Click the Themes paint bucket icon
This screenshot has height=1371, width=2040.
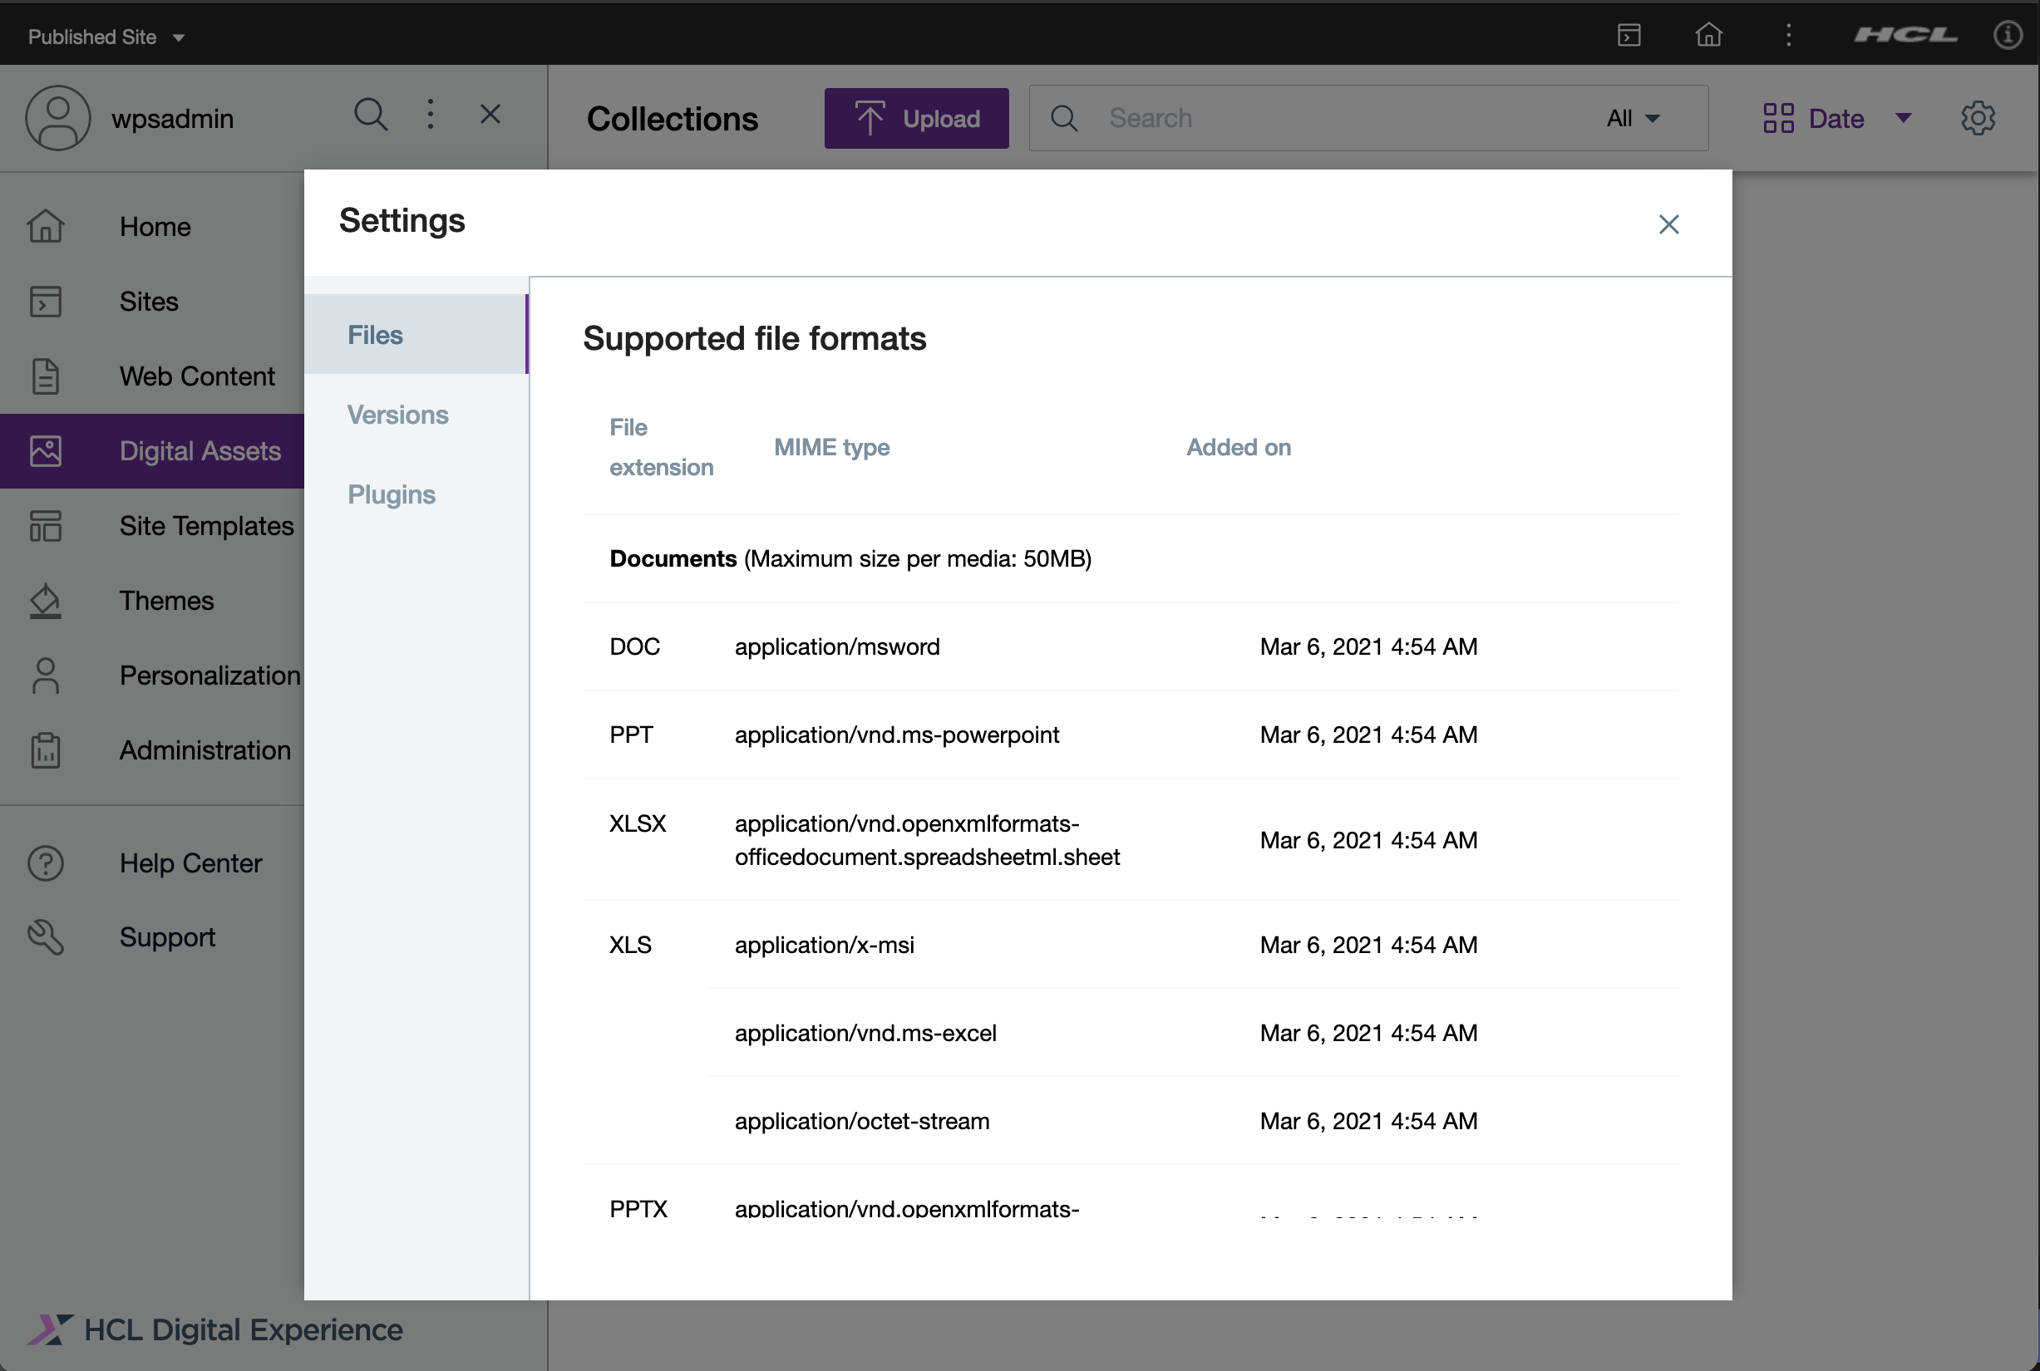point(46,601)
